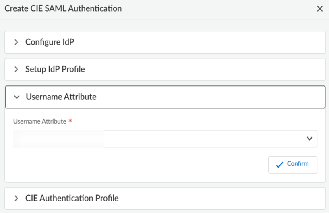This screenshot has width=329, height=213.
Task: Open the Username Attribute dropdown arrow
Action: [x=309, y=139]
